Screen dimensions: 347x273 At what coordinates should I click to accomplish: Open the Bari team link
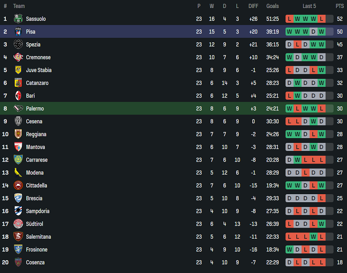click(x=30, y=96)
